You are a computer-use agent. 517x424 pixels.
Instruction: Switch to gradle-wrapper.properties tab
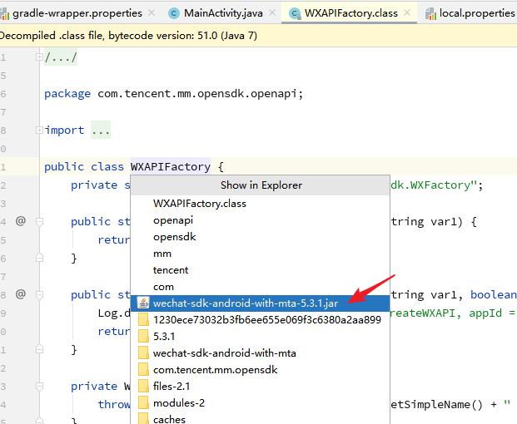[77, 13]
